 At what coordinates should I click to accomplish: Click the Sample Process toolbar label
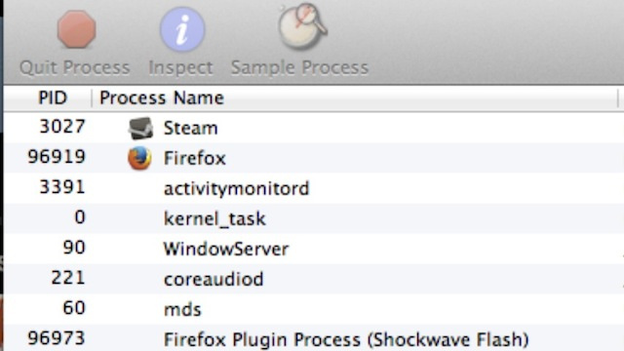click(299, 67)
